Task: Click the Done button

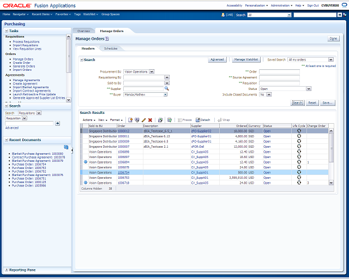Action: [333, 39]
